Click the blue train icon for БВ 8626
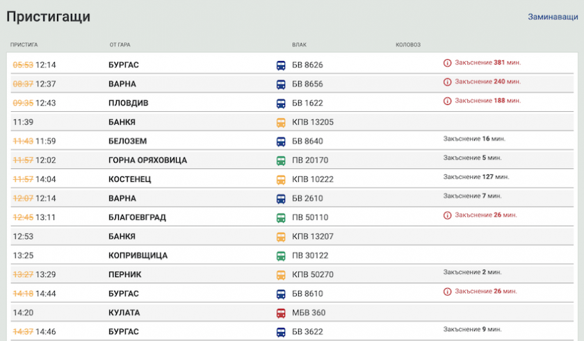584x341 pixels. 281,65
